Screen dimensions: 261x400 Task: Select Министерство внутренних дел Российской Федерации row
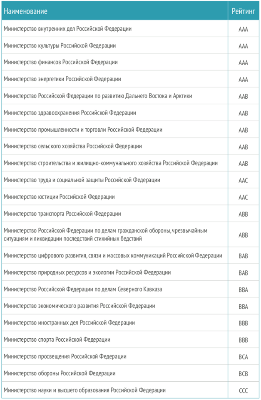(130, 29)
